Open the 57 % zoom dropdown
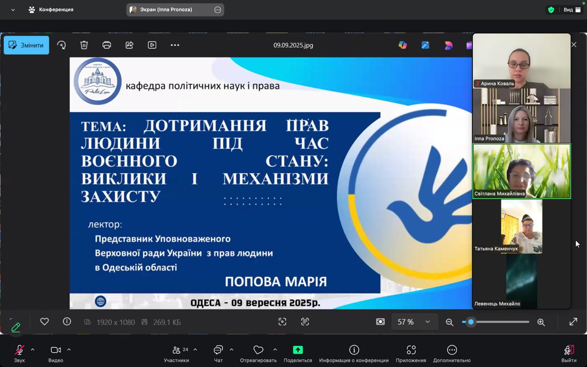The height and width of the screenshot is (367, 587). click(x=415, y=322)
